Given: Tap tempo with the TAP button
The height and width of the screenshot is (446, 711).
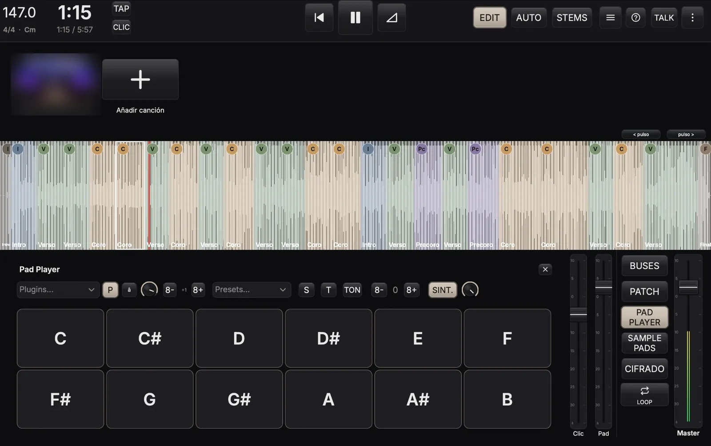Looking at the screenshot, I should [121, 8].
